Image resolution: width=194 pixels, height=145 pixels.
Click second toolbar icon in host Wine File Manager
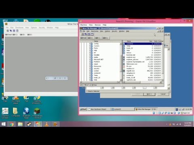(11, 31)
